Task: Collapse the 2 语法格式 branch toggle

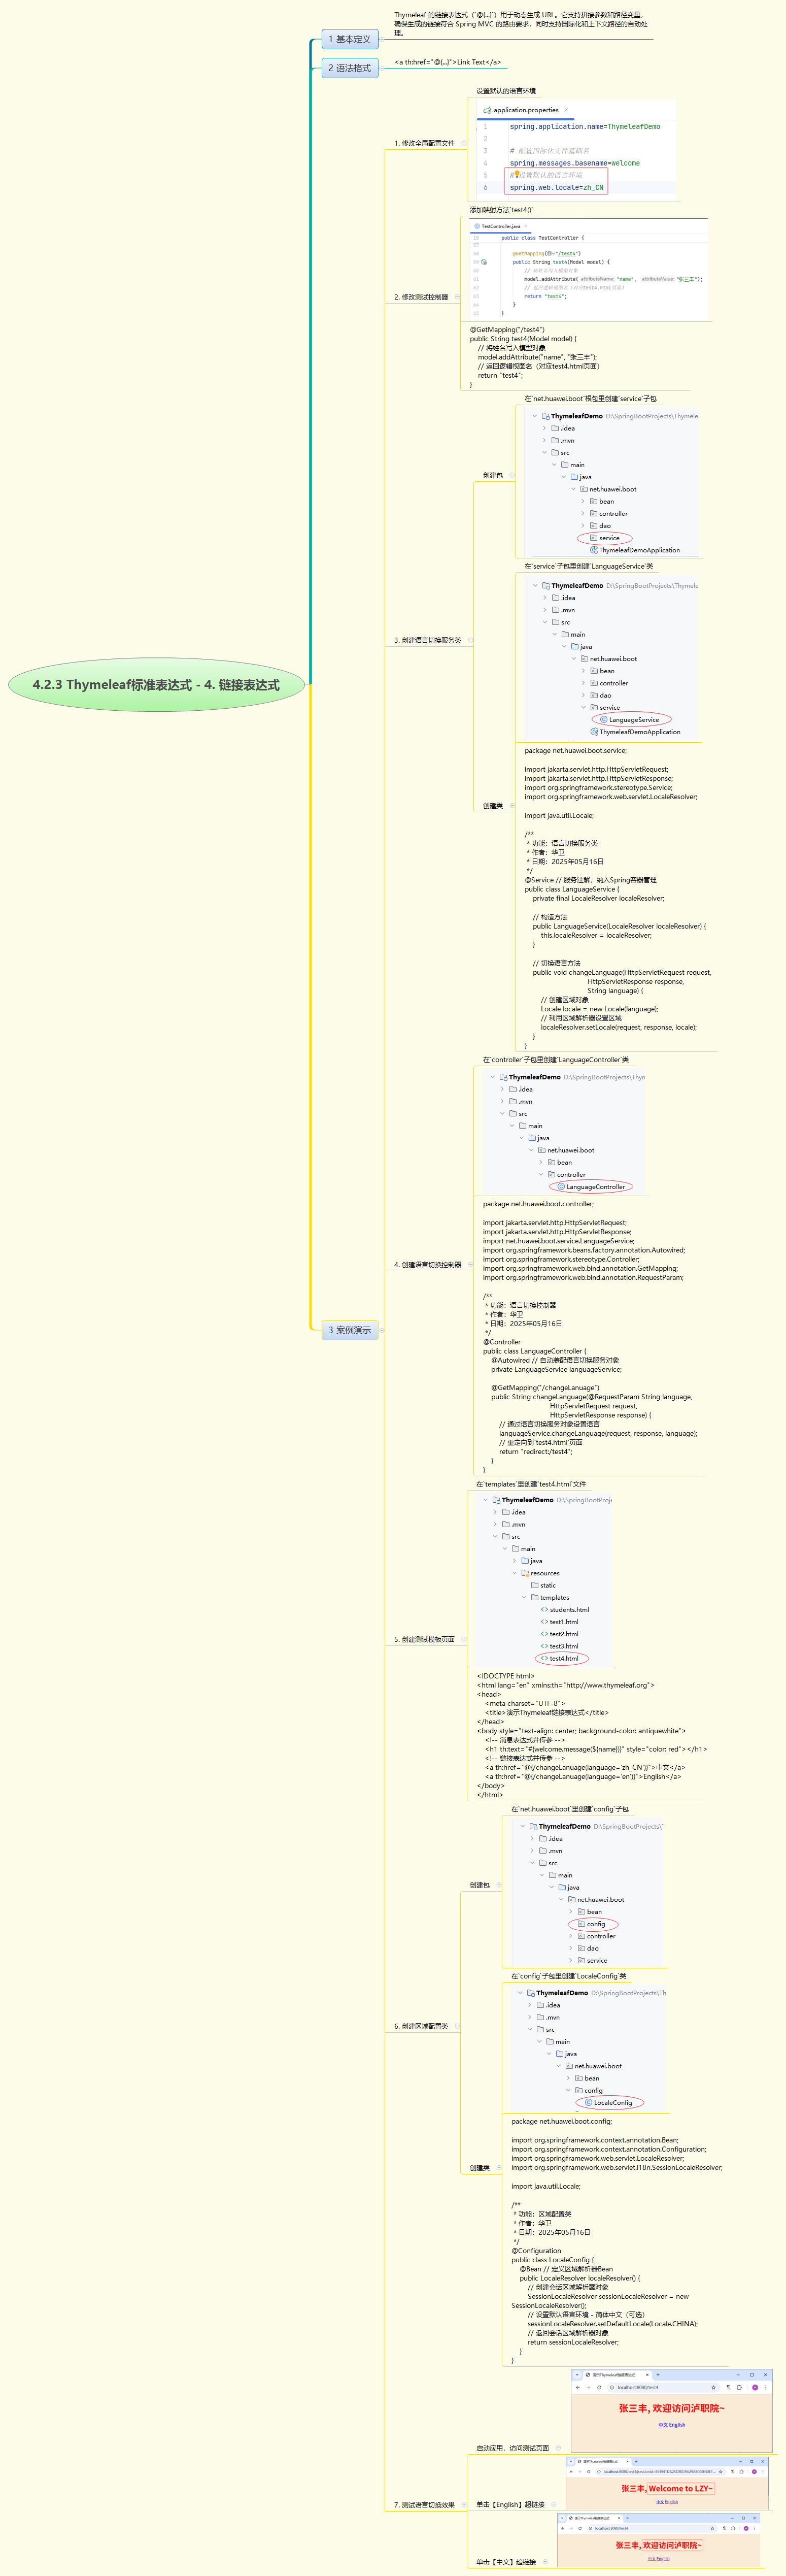Action: (x=383, y=69)
